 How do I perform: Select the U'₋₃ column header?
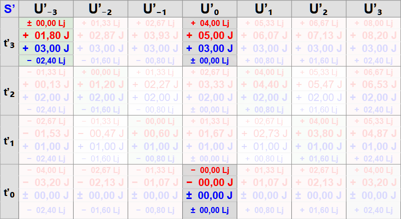click(x=46, y=8)
